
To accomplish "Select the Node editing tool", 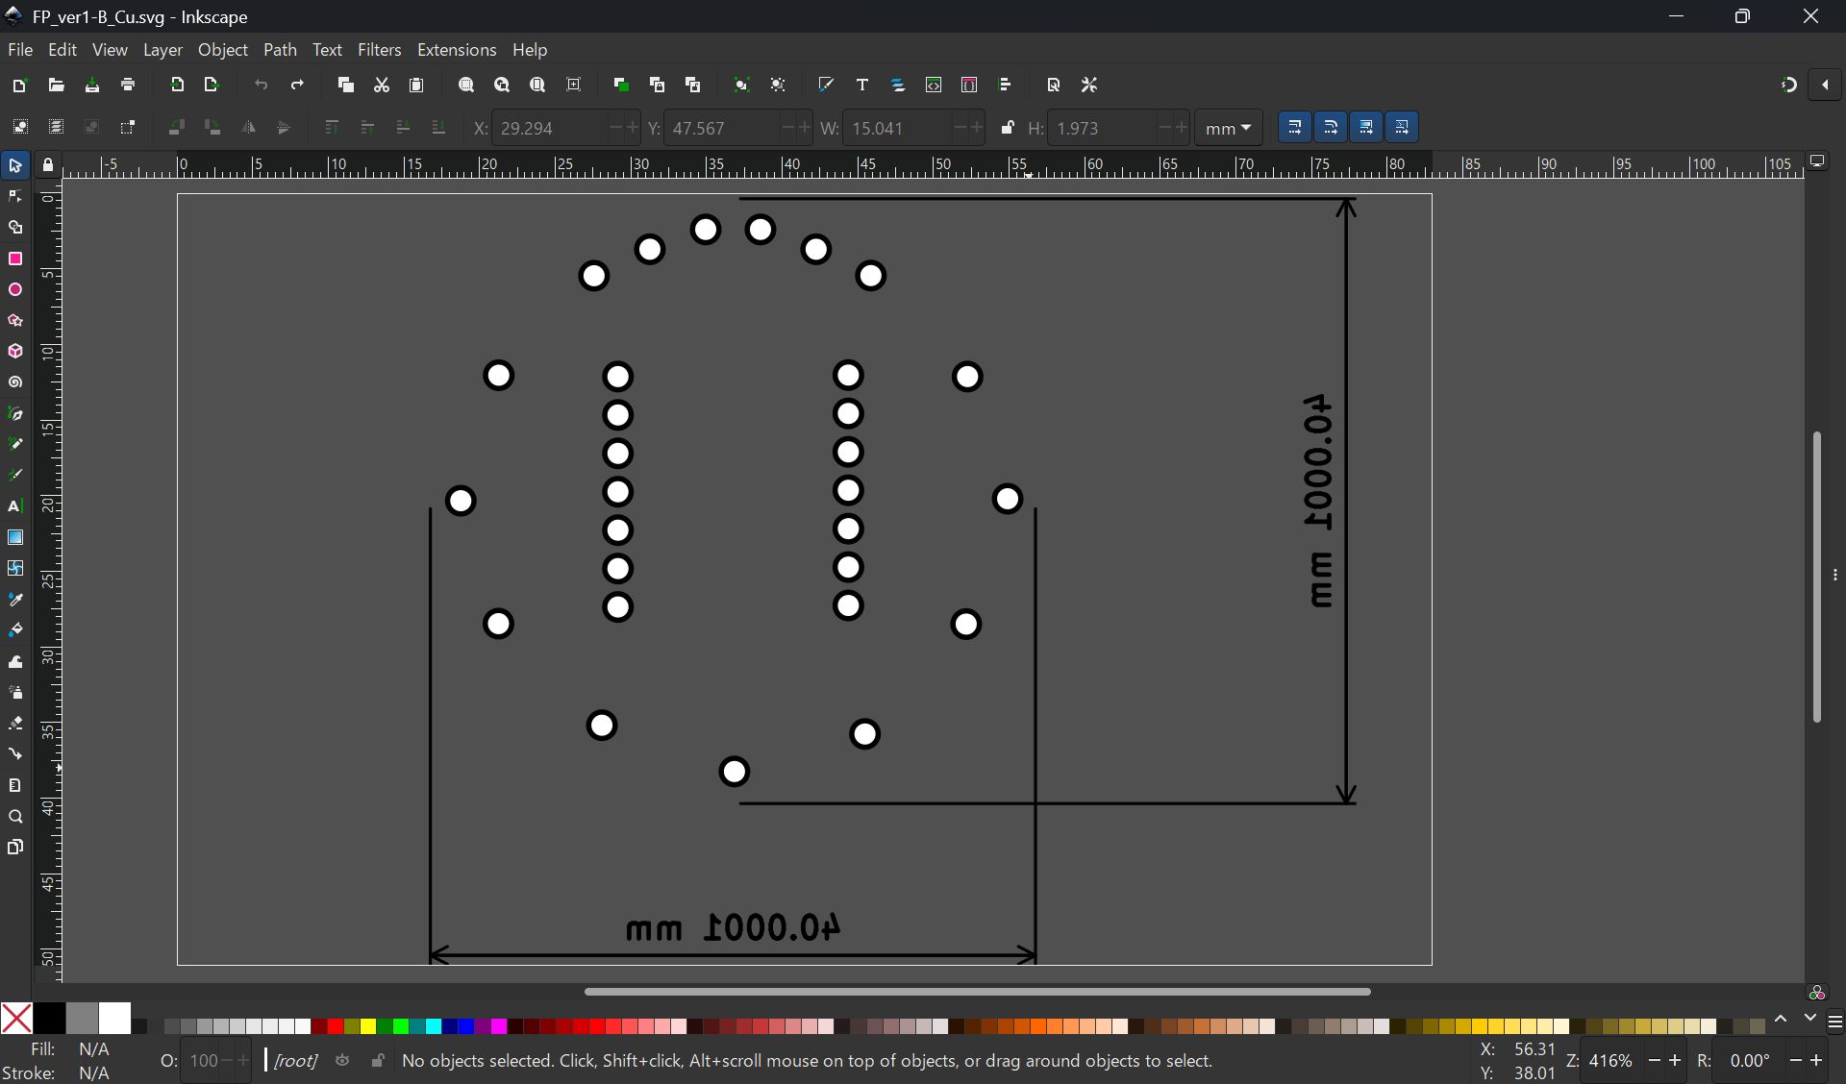I will (15, 197).
